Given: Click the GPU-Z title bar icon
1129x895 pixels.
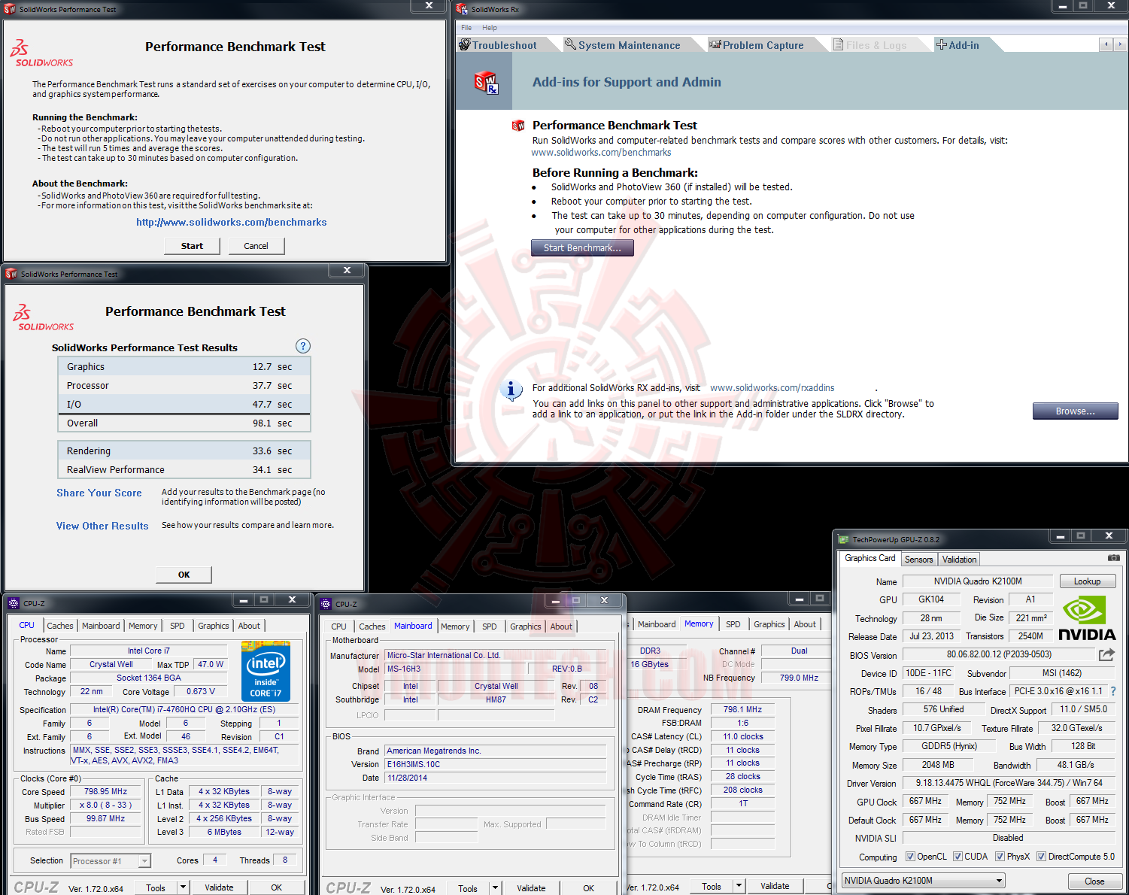Looking at the screenshot, I should coord(843,539).
